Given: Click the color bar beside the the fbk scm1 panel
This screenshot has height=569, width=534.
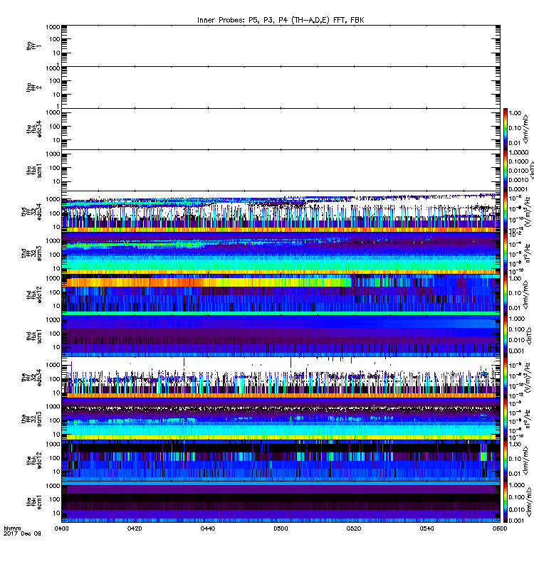Looking at the screenshot, I should click(x=506, y=502).
